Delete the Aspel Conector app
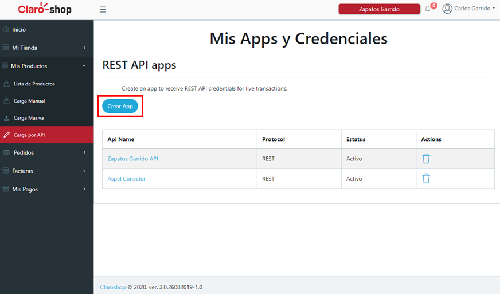The height and width of the screenshot is (294, 500). 426,179
